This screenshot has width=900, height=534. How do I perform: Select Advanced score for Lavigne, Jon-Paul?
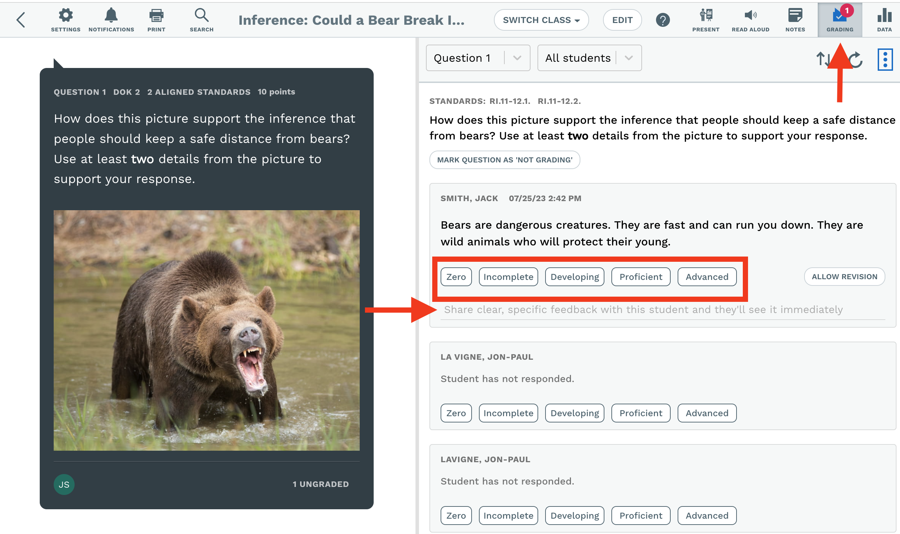click(707, 515)
